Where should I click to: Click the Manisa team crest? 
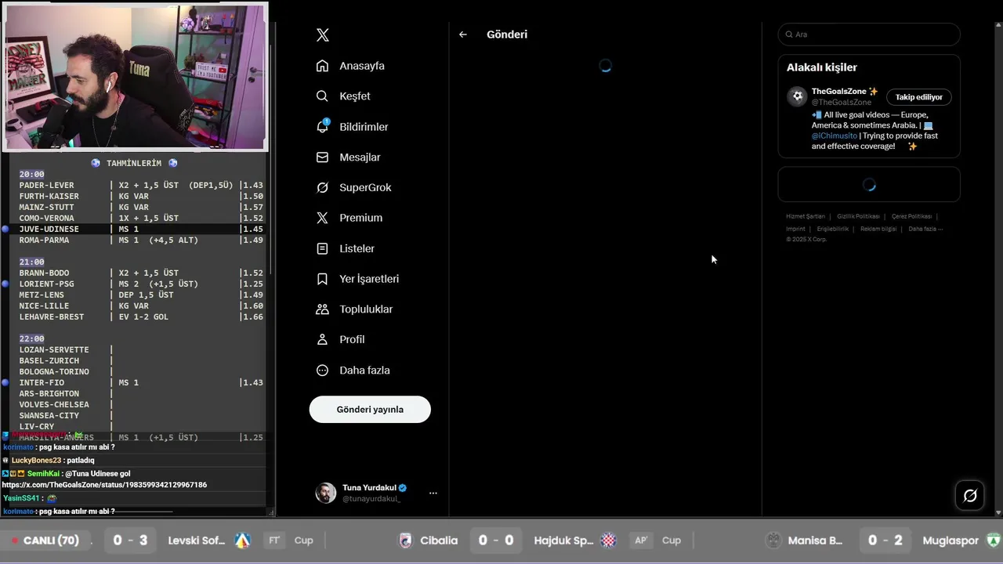(774, 540)
